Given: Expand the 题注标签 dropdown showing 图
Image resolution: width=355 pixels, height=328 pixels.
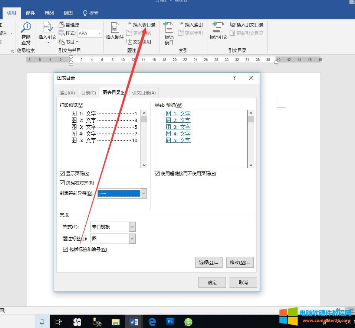Looking at the screenshot, I should pyautogui.click(x=131, y=238).
